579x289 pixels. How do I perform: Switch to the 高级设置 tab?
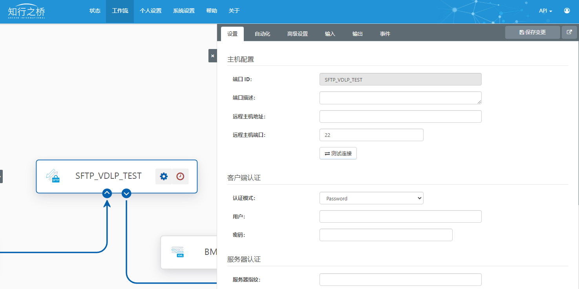(297, 34)
